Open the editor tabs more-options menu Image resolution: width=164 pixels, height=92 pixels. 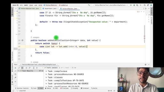(144, 8)
